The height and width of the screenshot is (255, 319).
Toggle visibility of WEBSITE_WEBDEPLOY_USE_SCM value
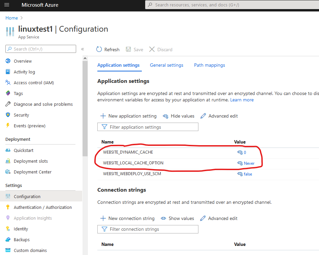point(240,174)
